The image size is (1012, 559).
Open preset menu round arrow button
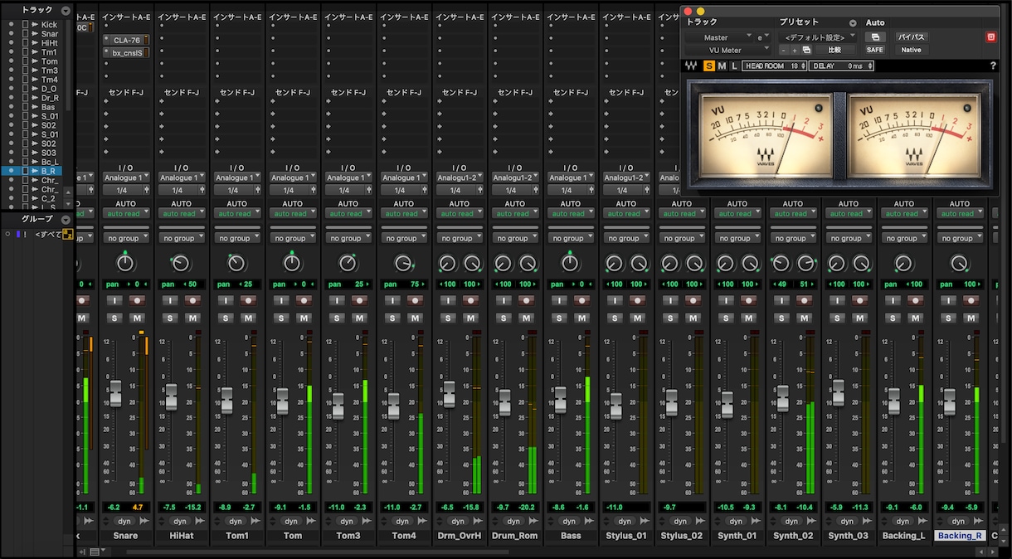[852, 23]
